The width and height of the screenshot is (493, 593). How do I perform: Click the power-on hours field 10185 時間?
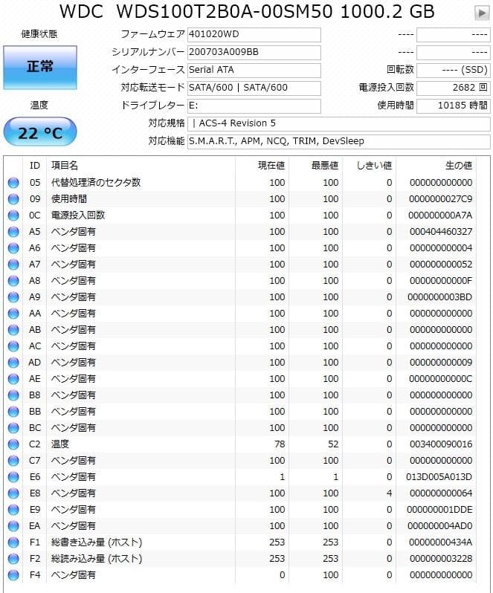point(454,106)
